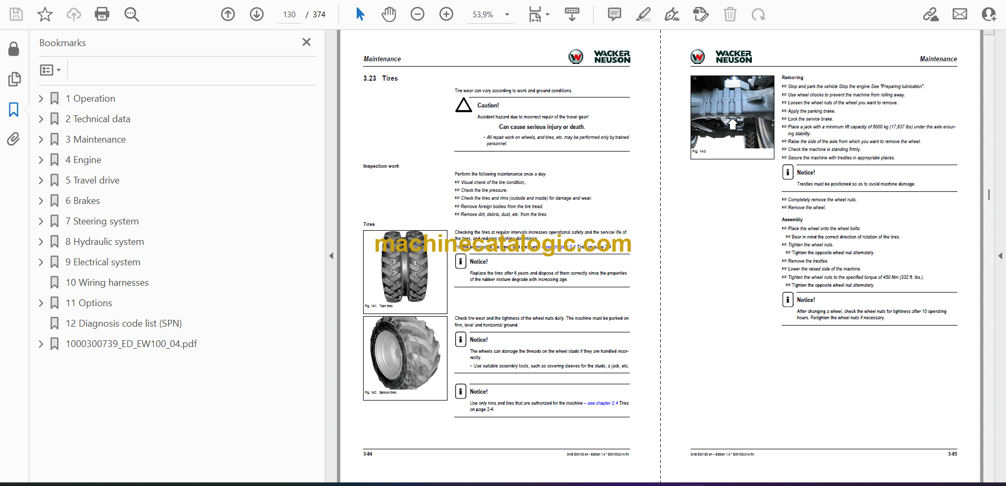Select the highlight text pen tool

pos(643,14)
